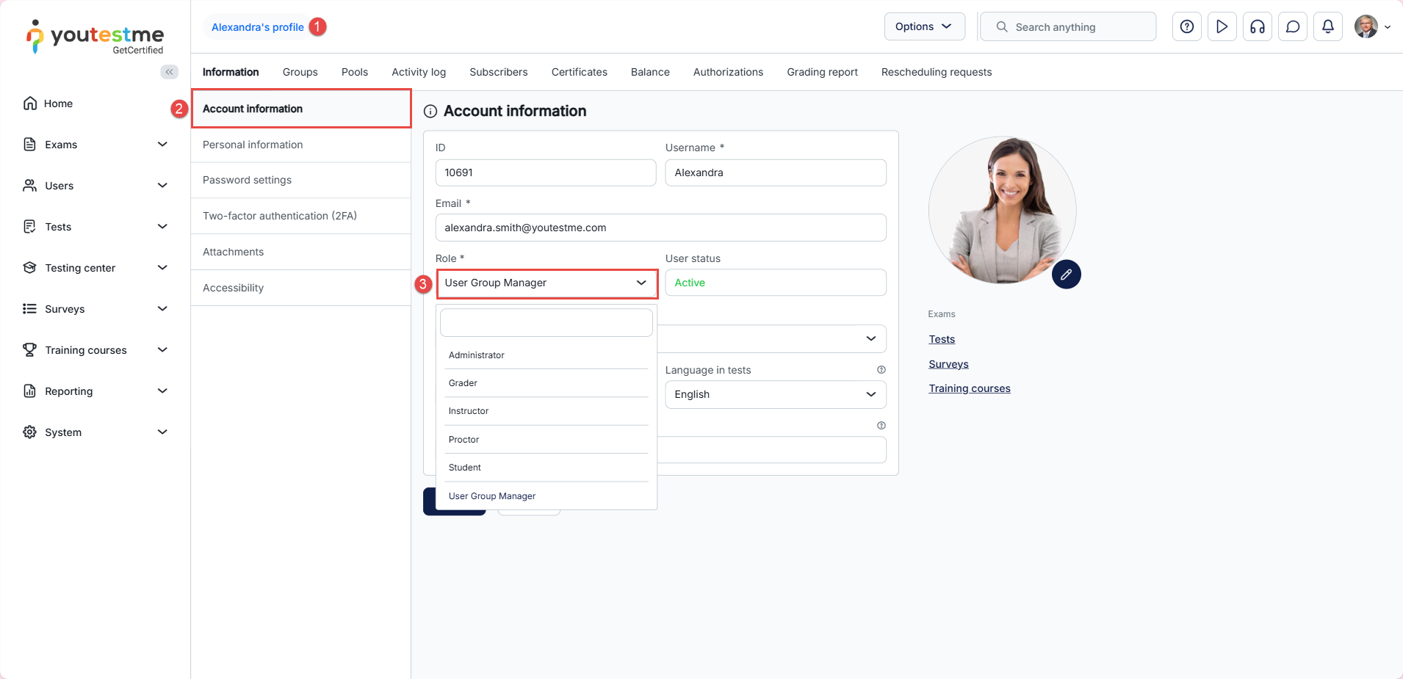Click the help question mark icon
Screen dimensions: 1403x679
pos(1186,26)
